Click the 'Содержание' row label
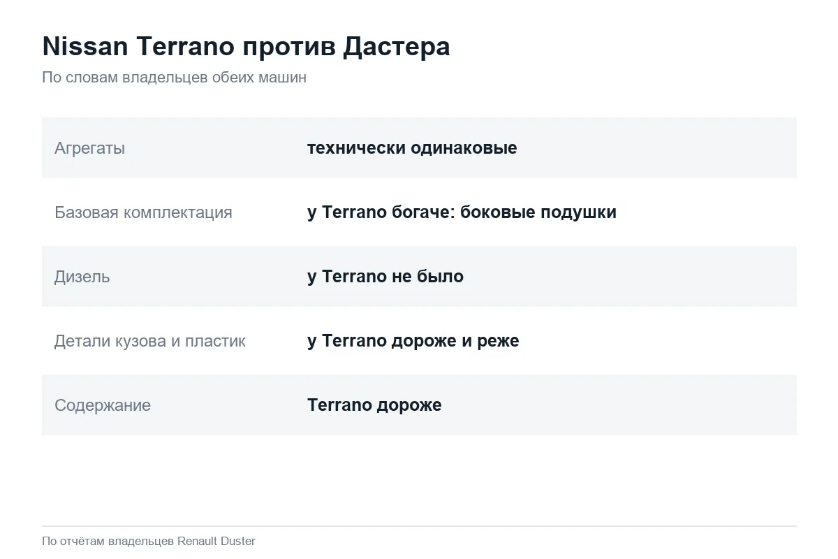838x559 pixels. click(103, 405)
